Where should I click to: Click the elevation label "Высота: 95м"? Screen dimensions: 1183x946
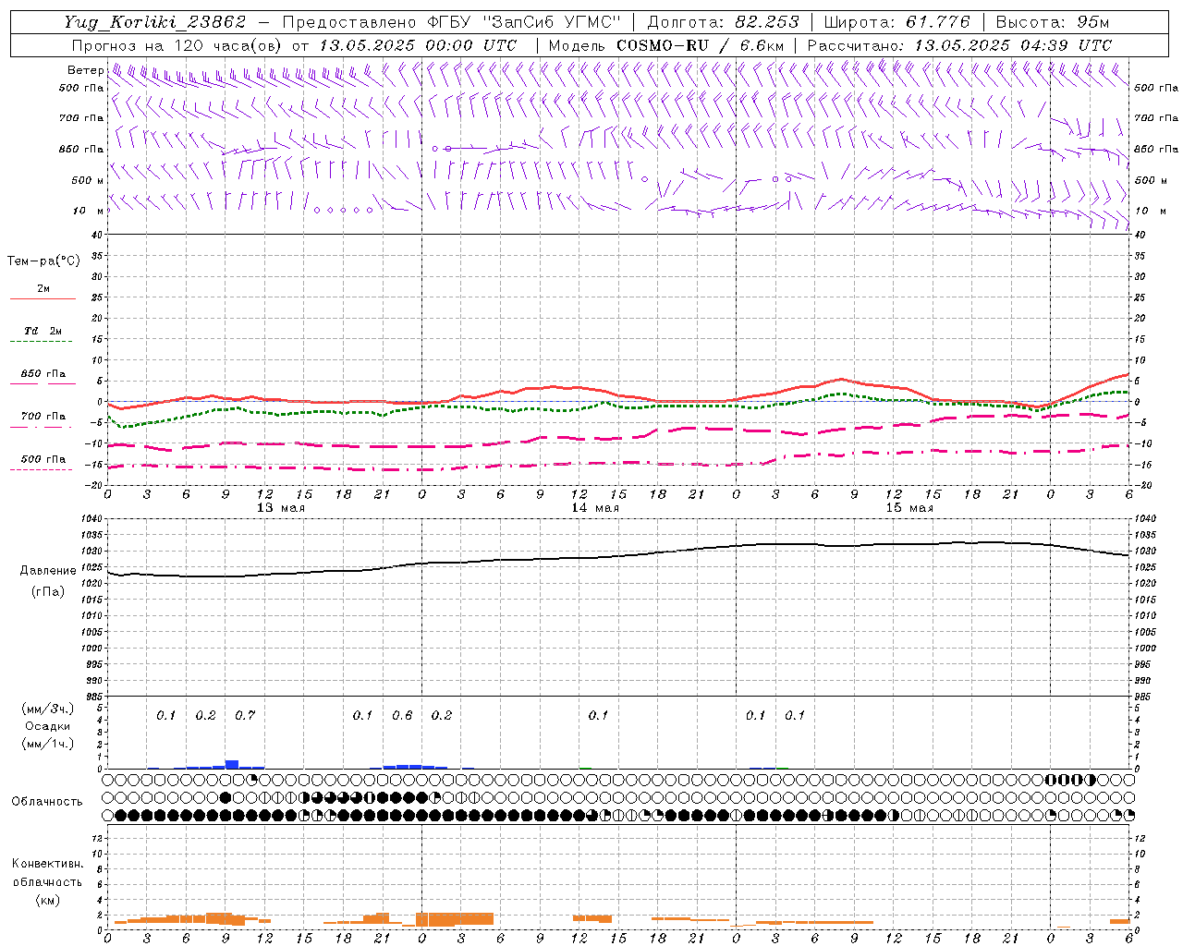1053,22
